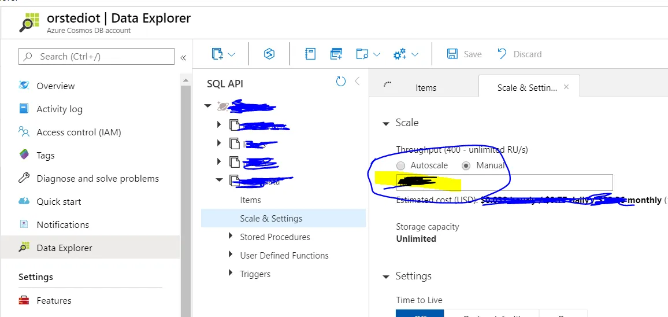668x317 pixels.
Task: Select Data Explorer in the sidebar
Action: (x=90, y=248)
